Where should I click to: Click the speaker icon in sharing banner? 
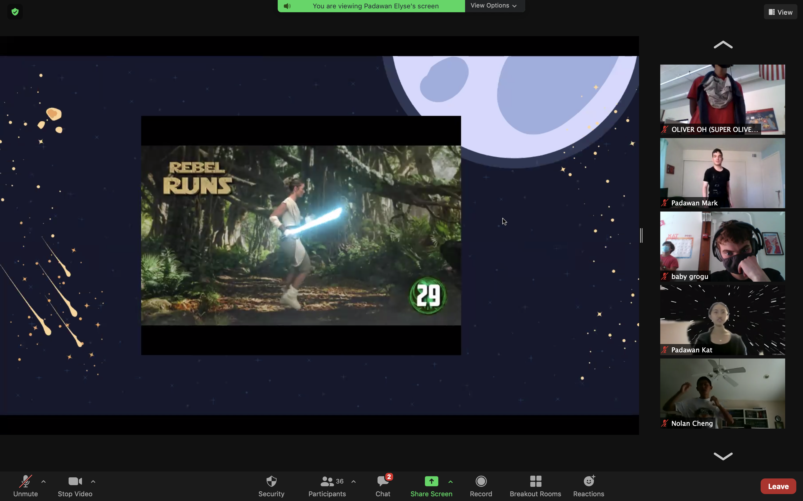click(x=287, y=6)
